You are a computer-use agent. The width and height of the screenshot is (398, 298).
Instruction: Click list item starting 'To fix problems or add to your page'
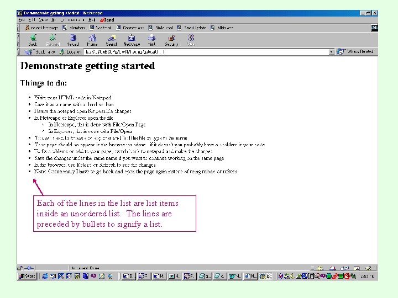[123, 151]
